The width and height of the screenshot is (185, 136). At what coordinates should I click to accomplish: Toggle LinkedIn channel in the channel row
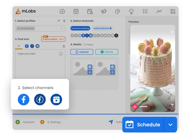pyautogui.click(x=98, y=36)
